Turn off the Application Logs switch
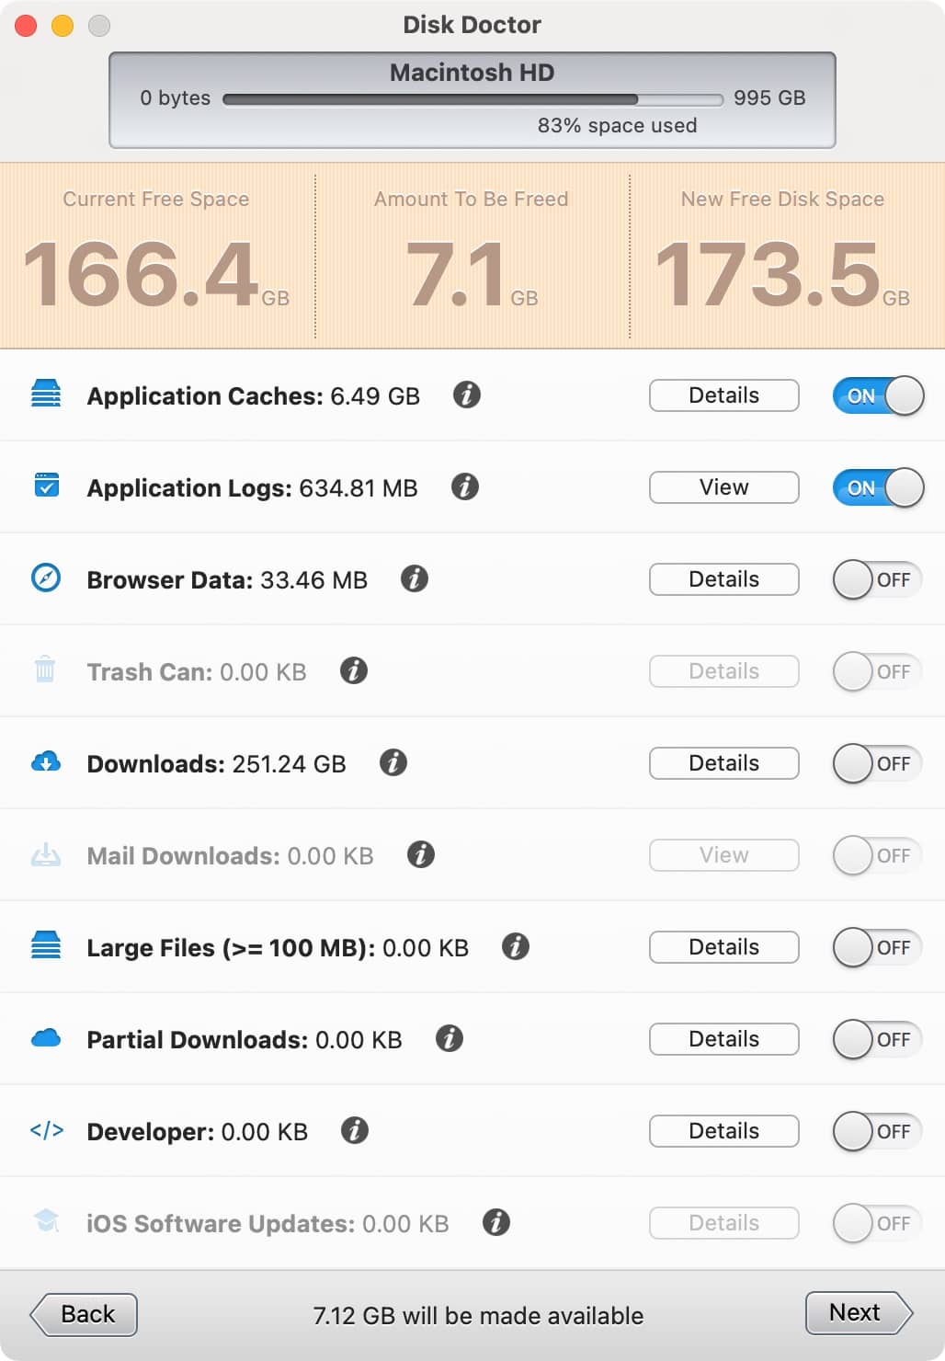The width and height of the screenshot is (945, 1361). click(x=878, y=487)
